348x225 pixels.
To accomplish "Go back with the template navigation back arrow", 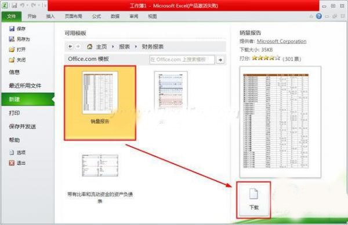I will (x=70, y=46).
